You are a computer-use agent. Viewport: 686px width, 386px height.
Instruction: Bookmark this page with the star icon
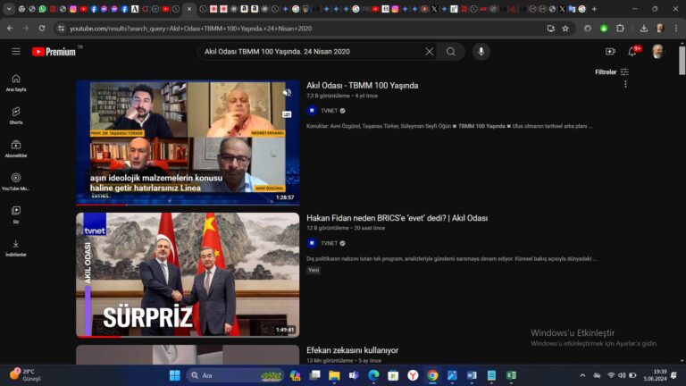click(x=565, y=29)
